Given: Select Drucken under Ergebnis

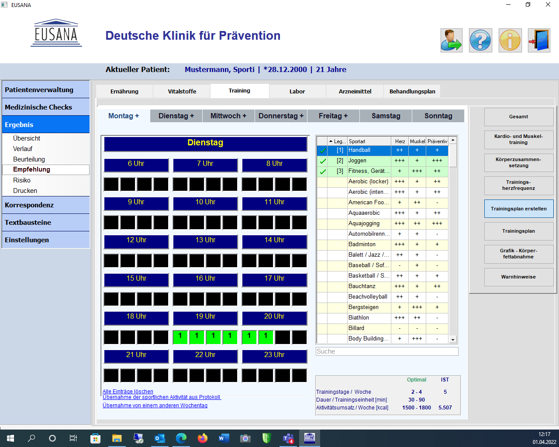Looking at the screenshot, I should click(x=25, y=191).
